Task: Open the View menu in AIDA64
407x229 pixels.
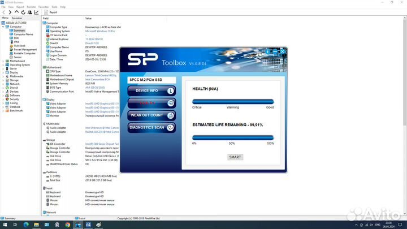Action: point(11,7)
